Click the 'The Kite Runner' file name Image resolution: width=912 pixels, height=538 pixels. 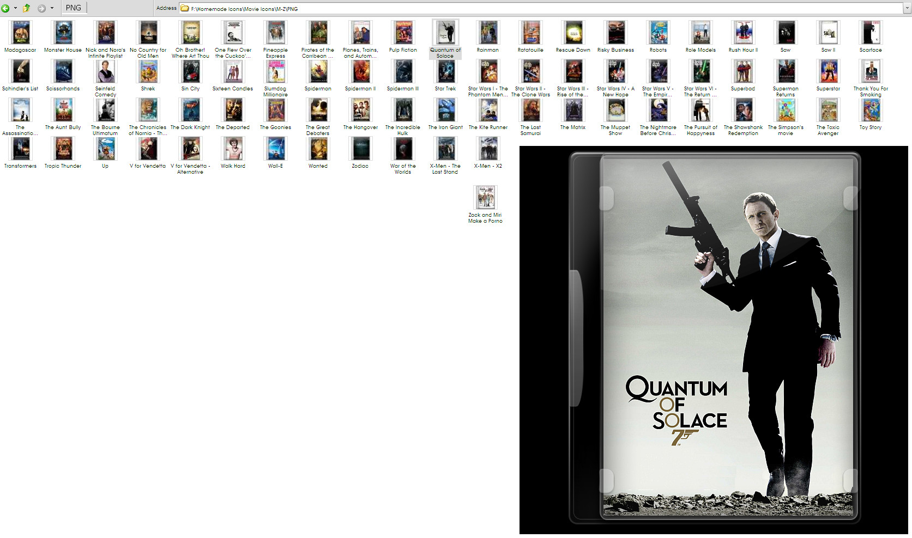pos(488,127)
